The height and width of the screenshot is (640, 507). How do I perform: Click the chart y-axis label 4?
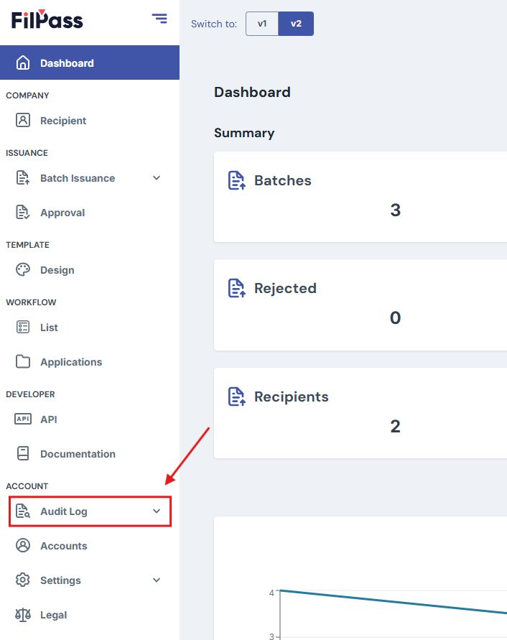click(271, 593)
